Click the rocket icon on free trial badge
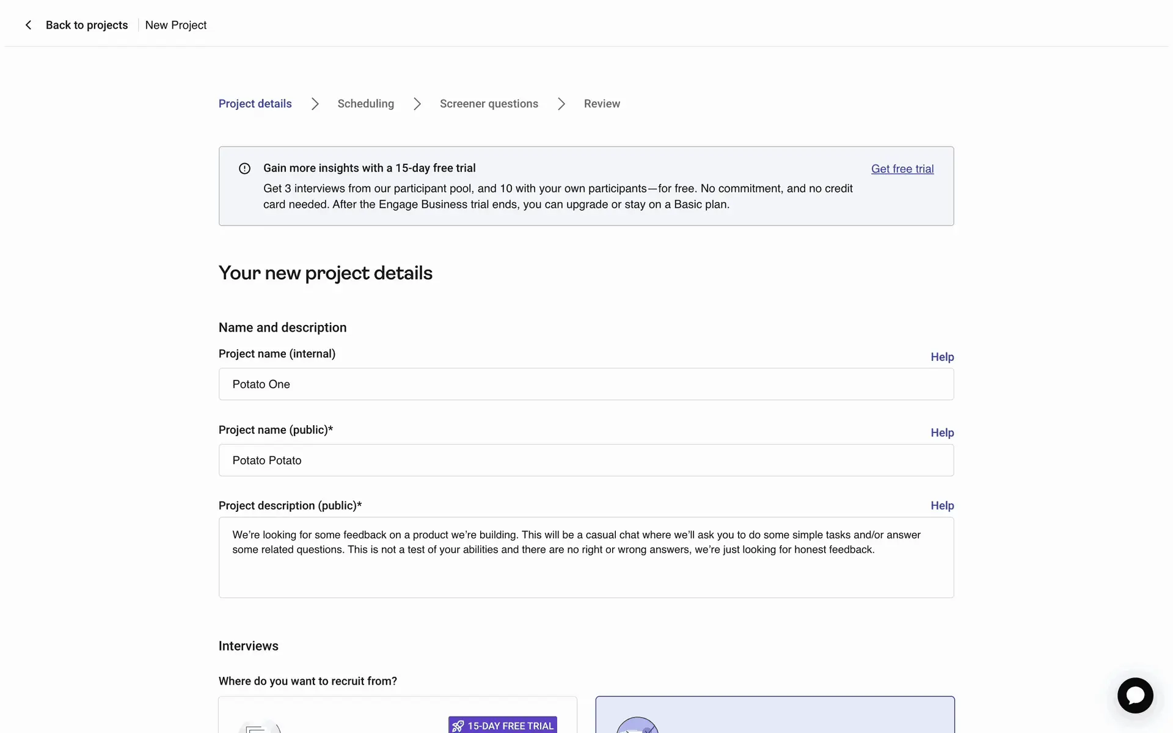1173x733 pixels. point(458,726)
